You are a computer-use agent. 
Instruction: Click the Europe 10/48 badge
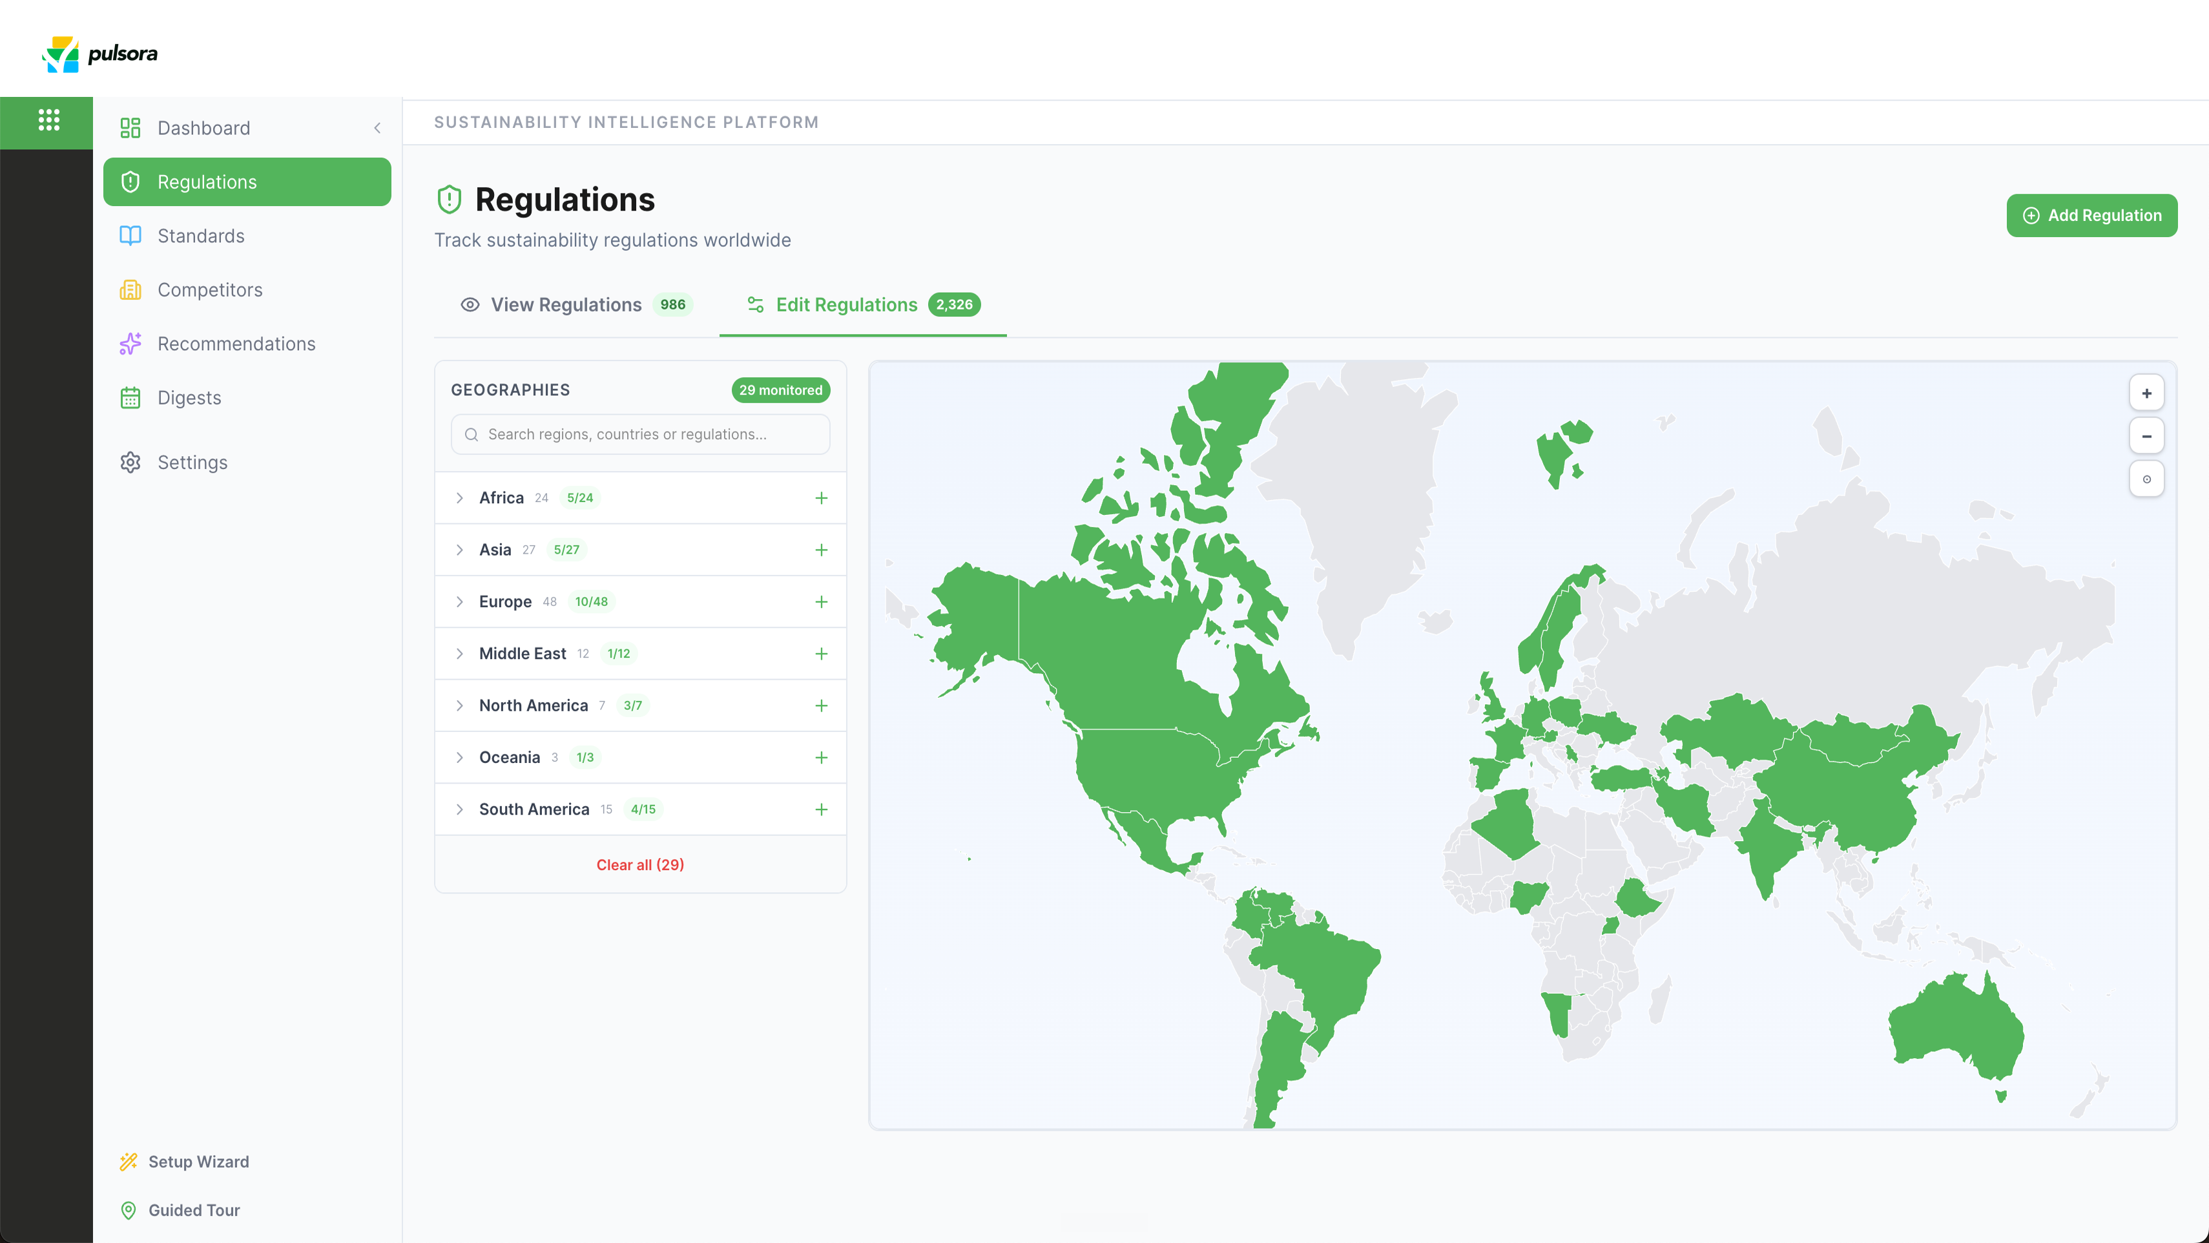tap(591, 601)
